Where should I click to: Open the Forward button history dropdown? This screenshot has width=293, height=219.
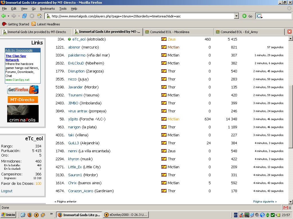pyautogui.click(x=19, y=16)
